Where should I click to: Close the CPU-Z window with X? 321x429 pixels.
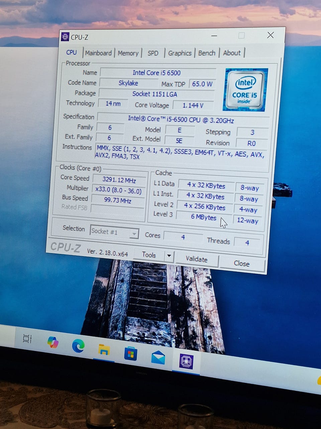pos(271,35)
